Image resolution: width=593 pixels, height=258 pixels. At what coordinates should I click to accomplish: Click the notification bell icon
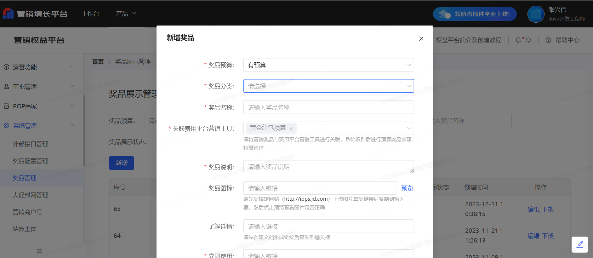(518, 40)
